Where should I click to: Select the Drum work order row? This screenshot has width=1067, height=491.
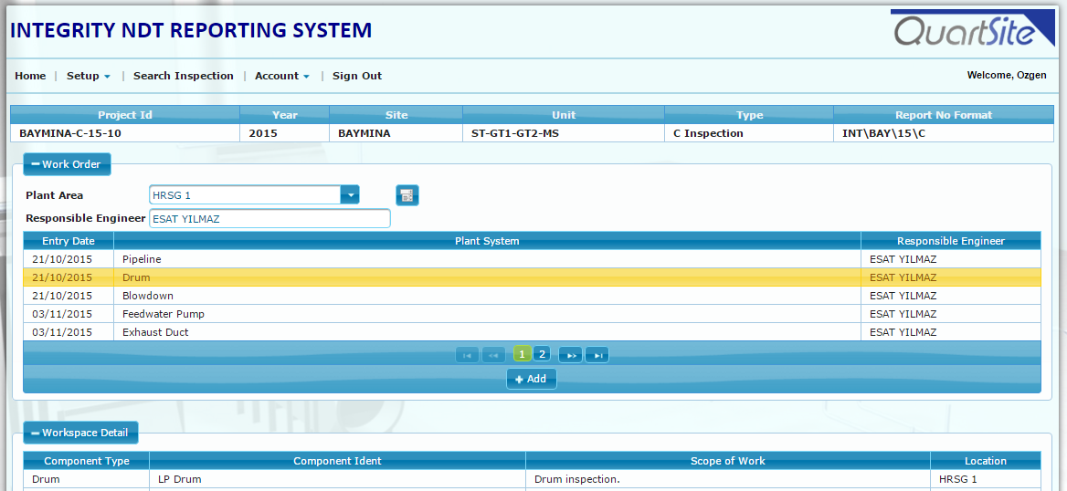[533, 277]
